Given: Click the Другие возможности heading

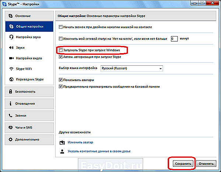Looking at the screenshot, I should [75, 132].
